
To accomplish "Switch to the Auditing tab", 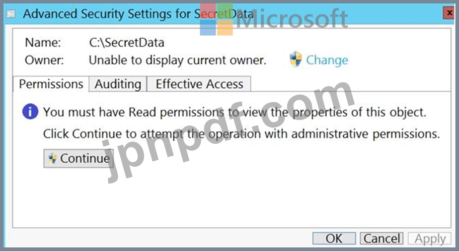I will (x=118, y=84).
